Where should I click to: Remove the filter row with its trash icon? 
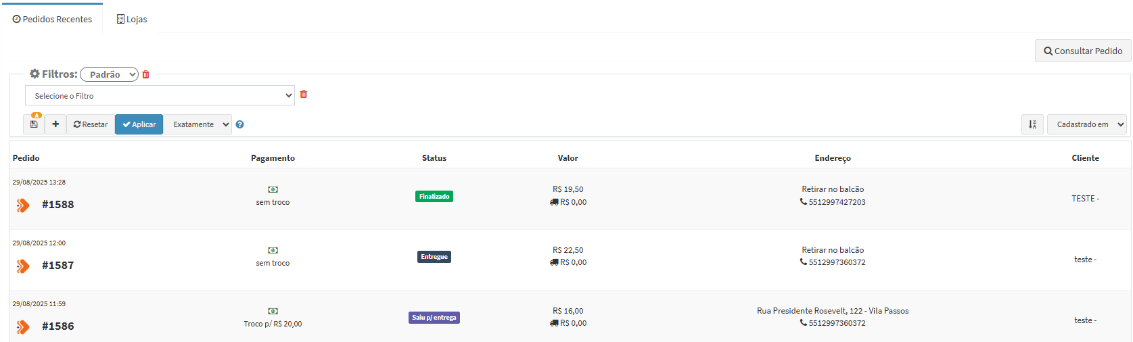tap(304, 95)
